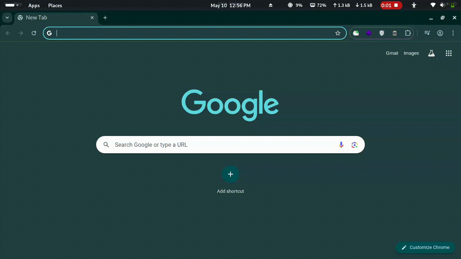Open the accessibility menu icon
This screenshot has height=259, width=461.
[414, 5]
